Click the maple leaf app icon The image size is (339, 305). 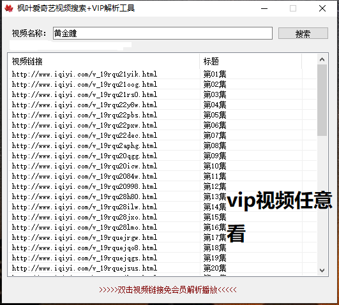(9, 8)
